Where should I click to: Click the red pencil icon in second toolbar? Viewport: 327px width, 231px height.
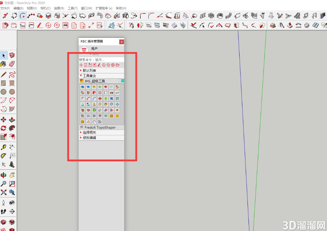pos(40,26)
